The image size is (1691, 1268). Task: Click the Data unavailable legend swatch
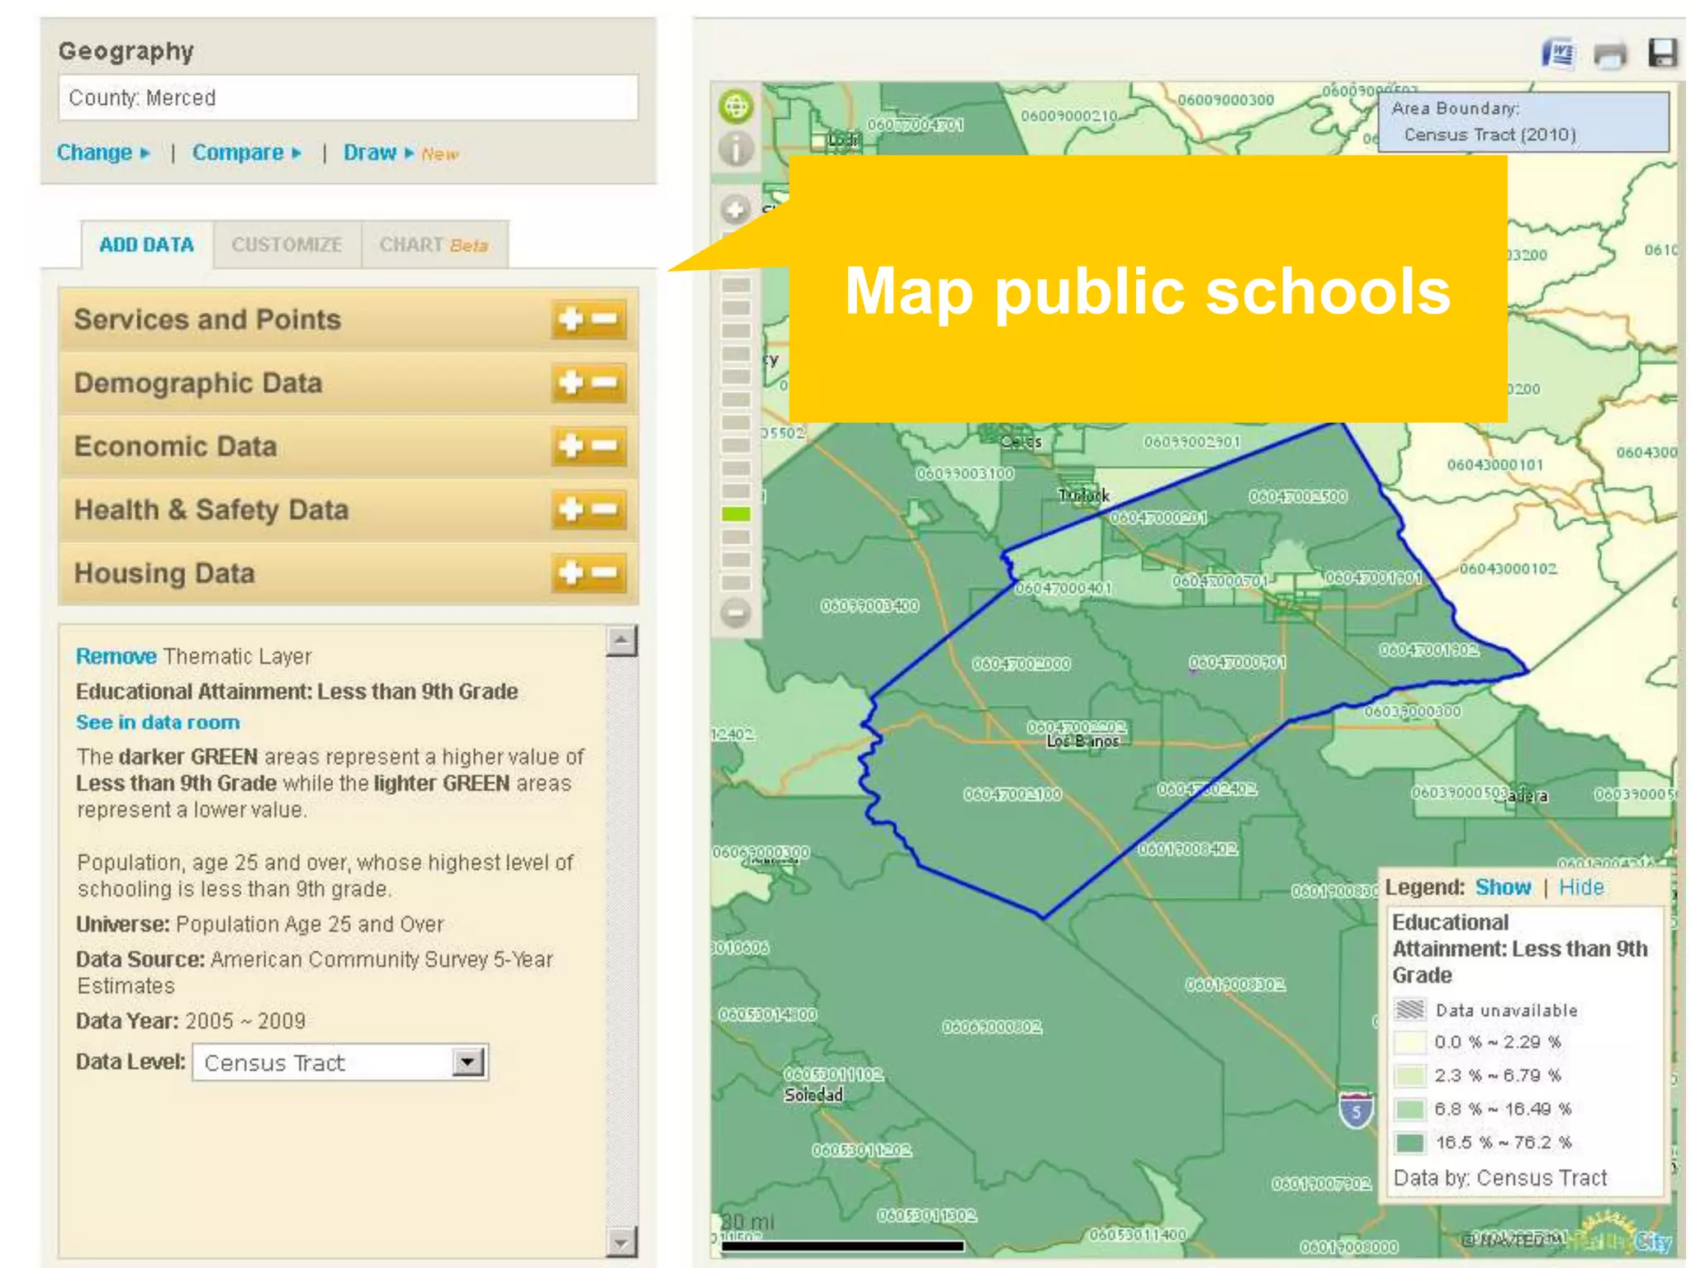[x=1409, y=1010]
